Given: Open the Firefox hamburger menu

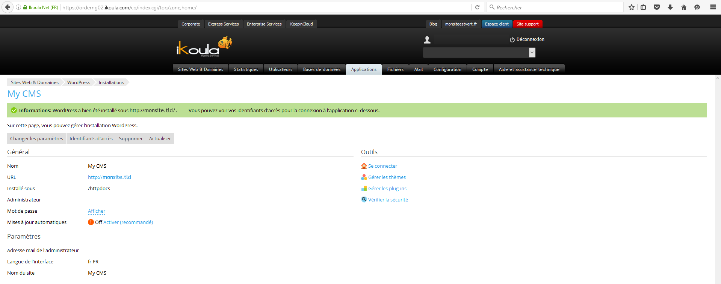Looking at the screenshot, I should (713, 7).
